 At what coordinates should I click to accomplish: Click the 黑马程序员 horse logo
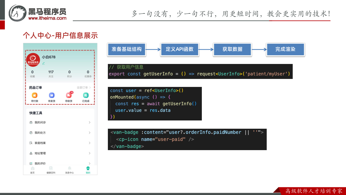pyautogui.click(x=18, y=13)
